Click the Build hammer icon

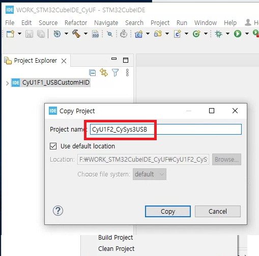pos(76,34)
